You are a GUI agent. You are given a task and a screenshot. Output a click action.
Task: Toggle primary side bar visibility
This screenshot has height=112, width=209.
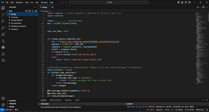tap(179, 2)
